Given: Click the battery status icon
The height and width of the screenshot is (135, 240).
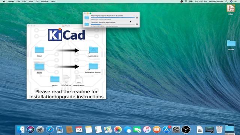Looking at the screenshot, I should point(191,1).
